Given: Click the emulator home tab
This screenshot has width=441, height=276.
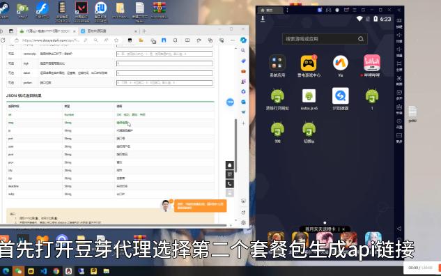Looking at the screenshot, I should click(x=270, y=10).
